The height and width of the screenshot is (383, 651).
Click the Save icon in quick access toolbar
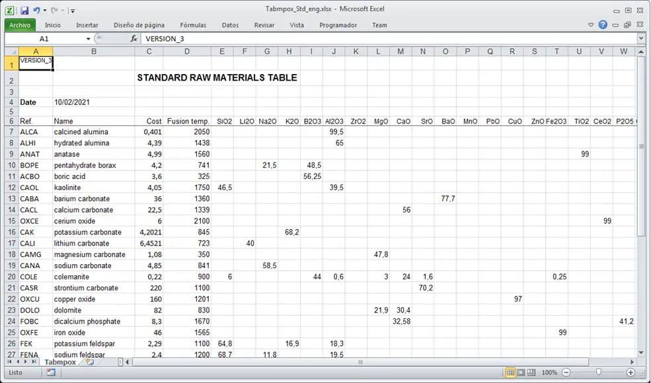coord(24,11)
